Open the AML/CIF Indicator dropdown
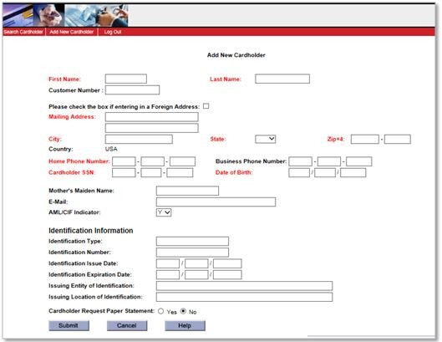The height and width of the screenshot is (342, 442). pyautogui.click(x=164, y=212)
